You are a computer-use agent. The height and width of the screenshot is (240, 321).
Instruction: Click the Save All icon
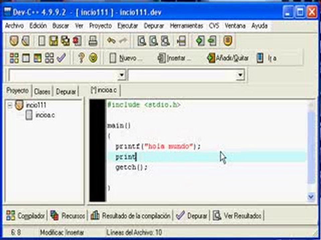tap(66, 41)
